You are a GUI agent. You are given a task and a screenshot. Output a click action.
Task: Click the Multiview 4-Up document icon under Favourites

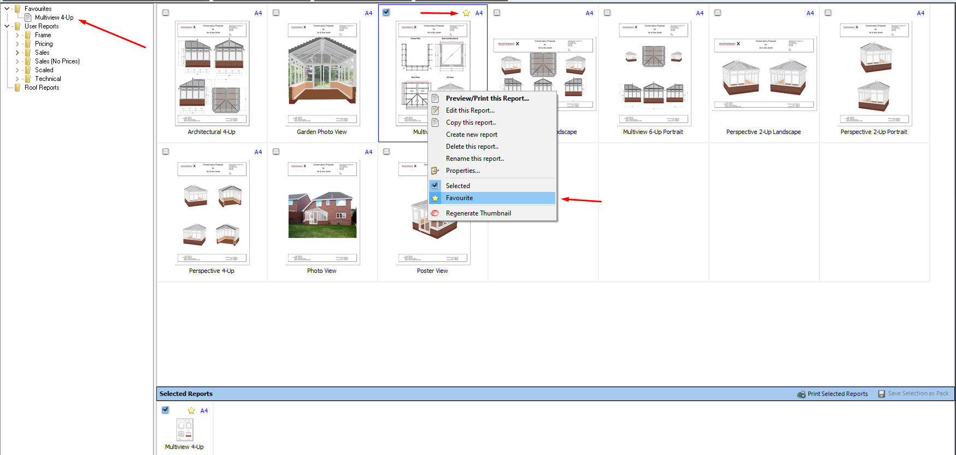click(28, 17)
